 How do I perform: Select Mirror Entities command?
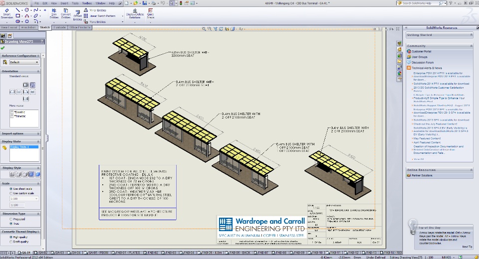click(95, 10)
